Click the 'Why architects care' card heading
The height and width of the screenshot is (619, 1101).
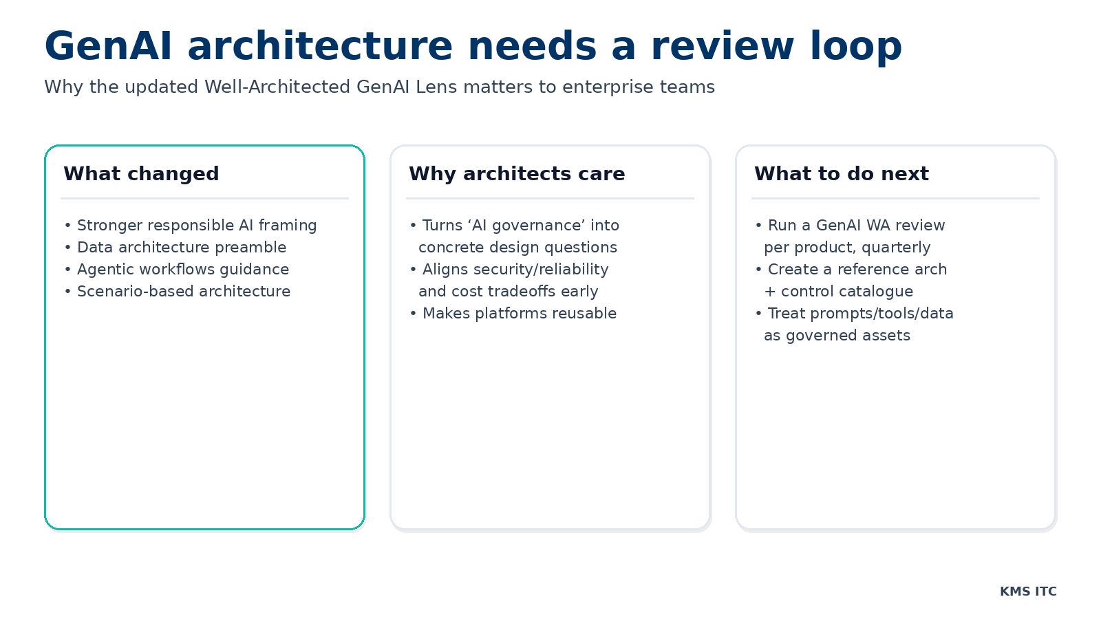click(517, 174)
